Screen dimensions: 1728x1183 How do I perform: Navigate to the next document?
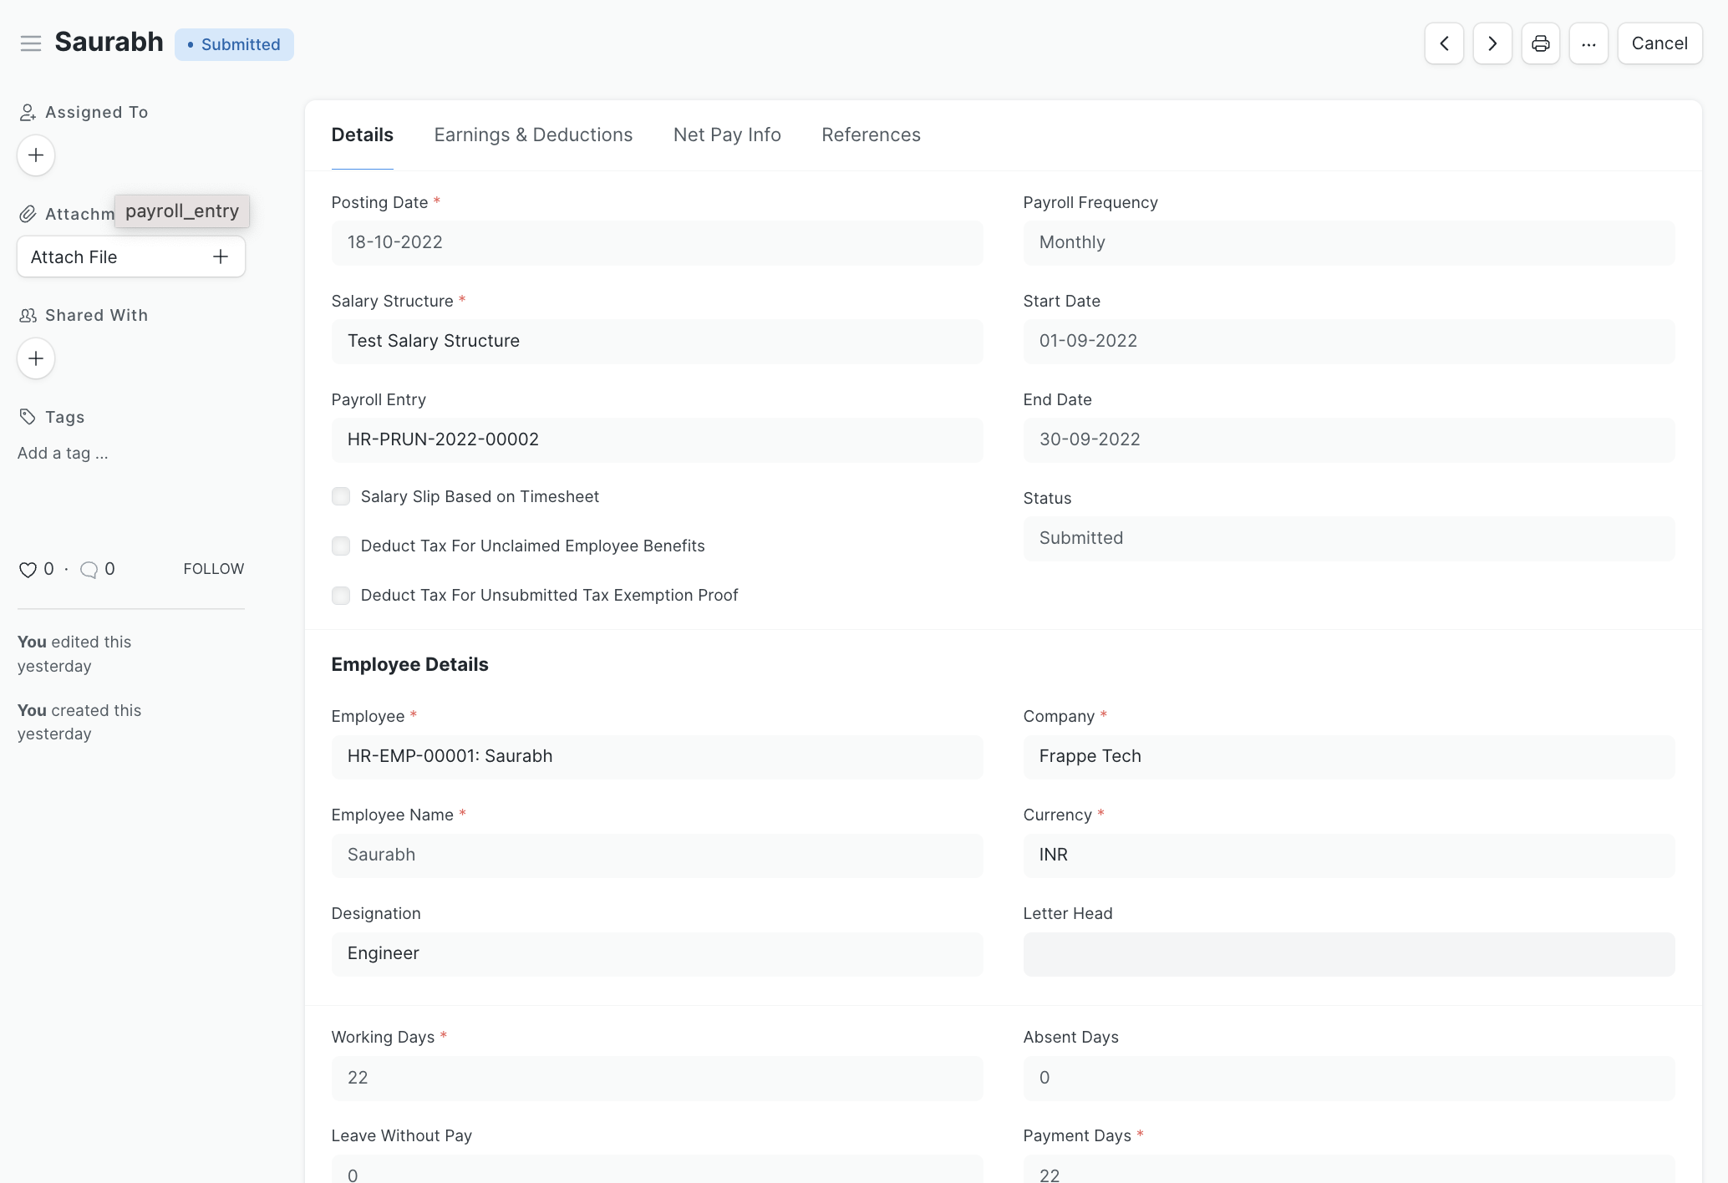click(x=1492, y=43)
